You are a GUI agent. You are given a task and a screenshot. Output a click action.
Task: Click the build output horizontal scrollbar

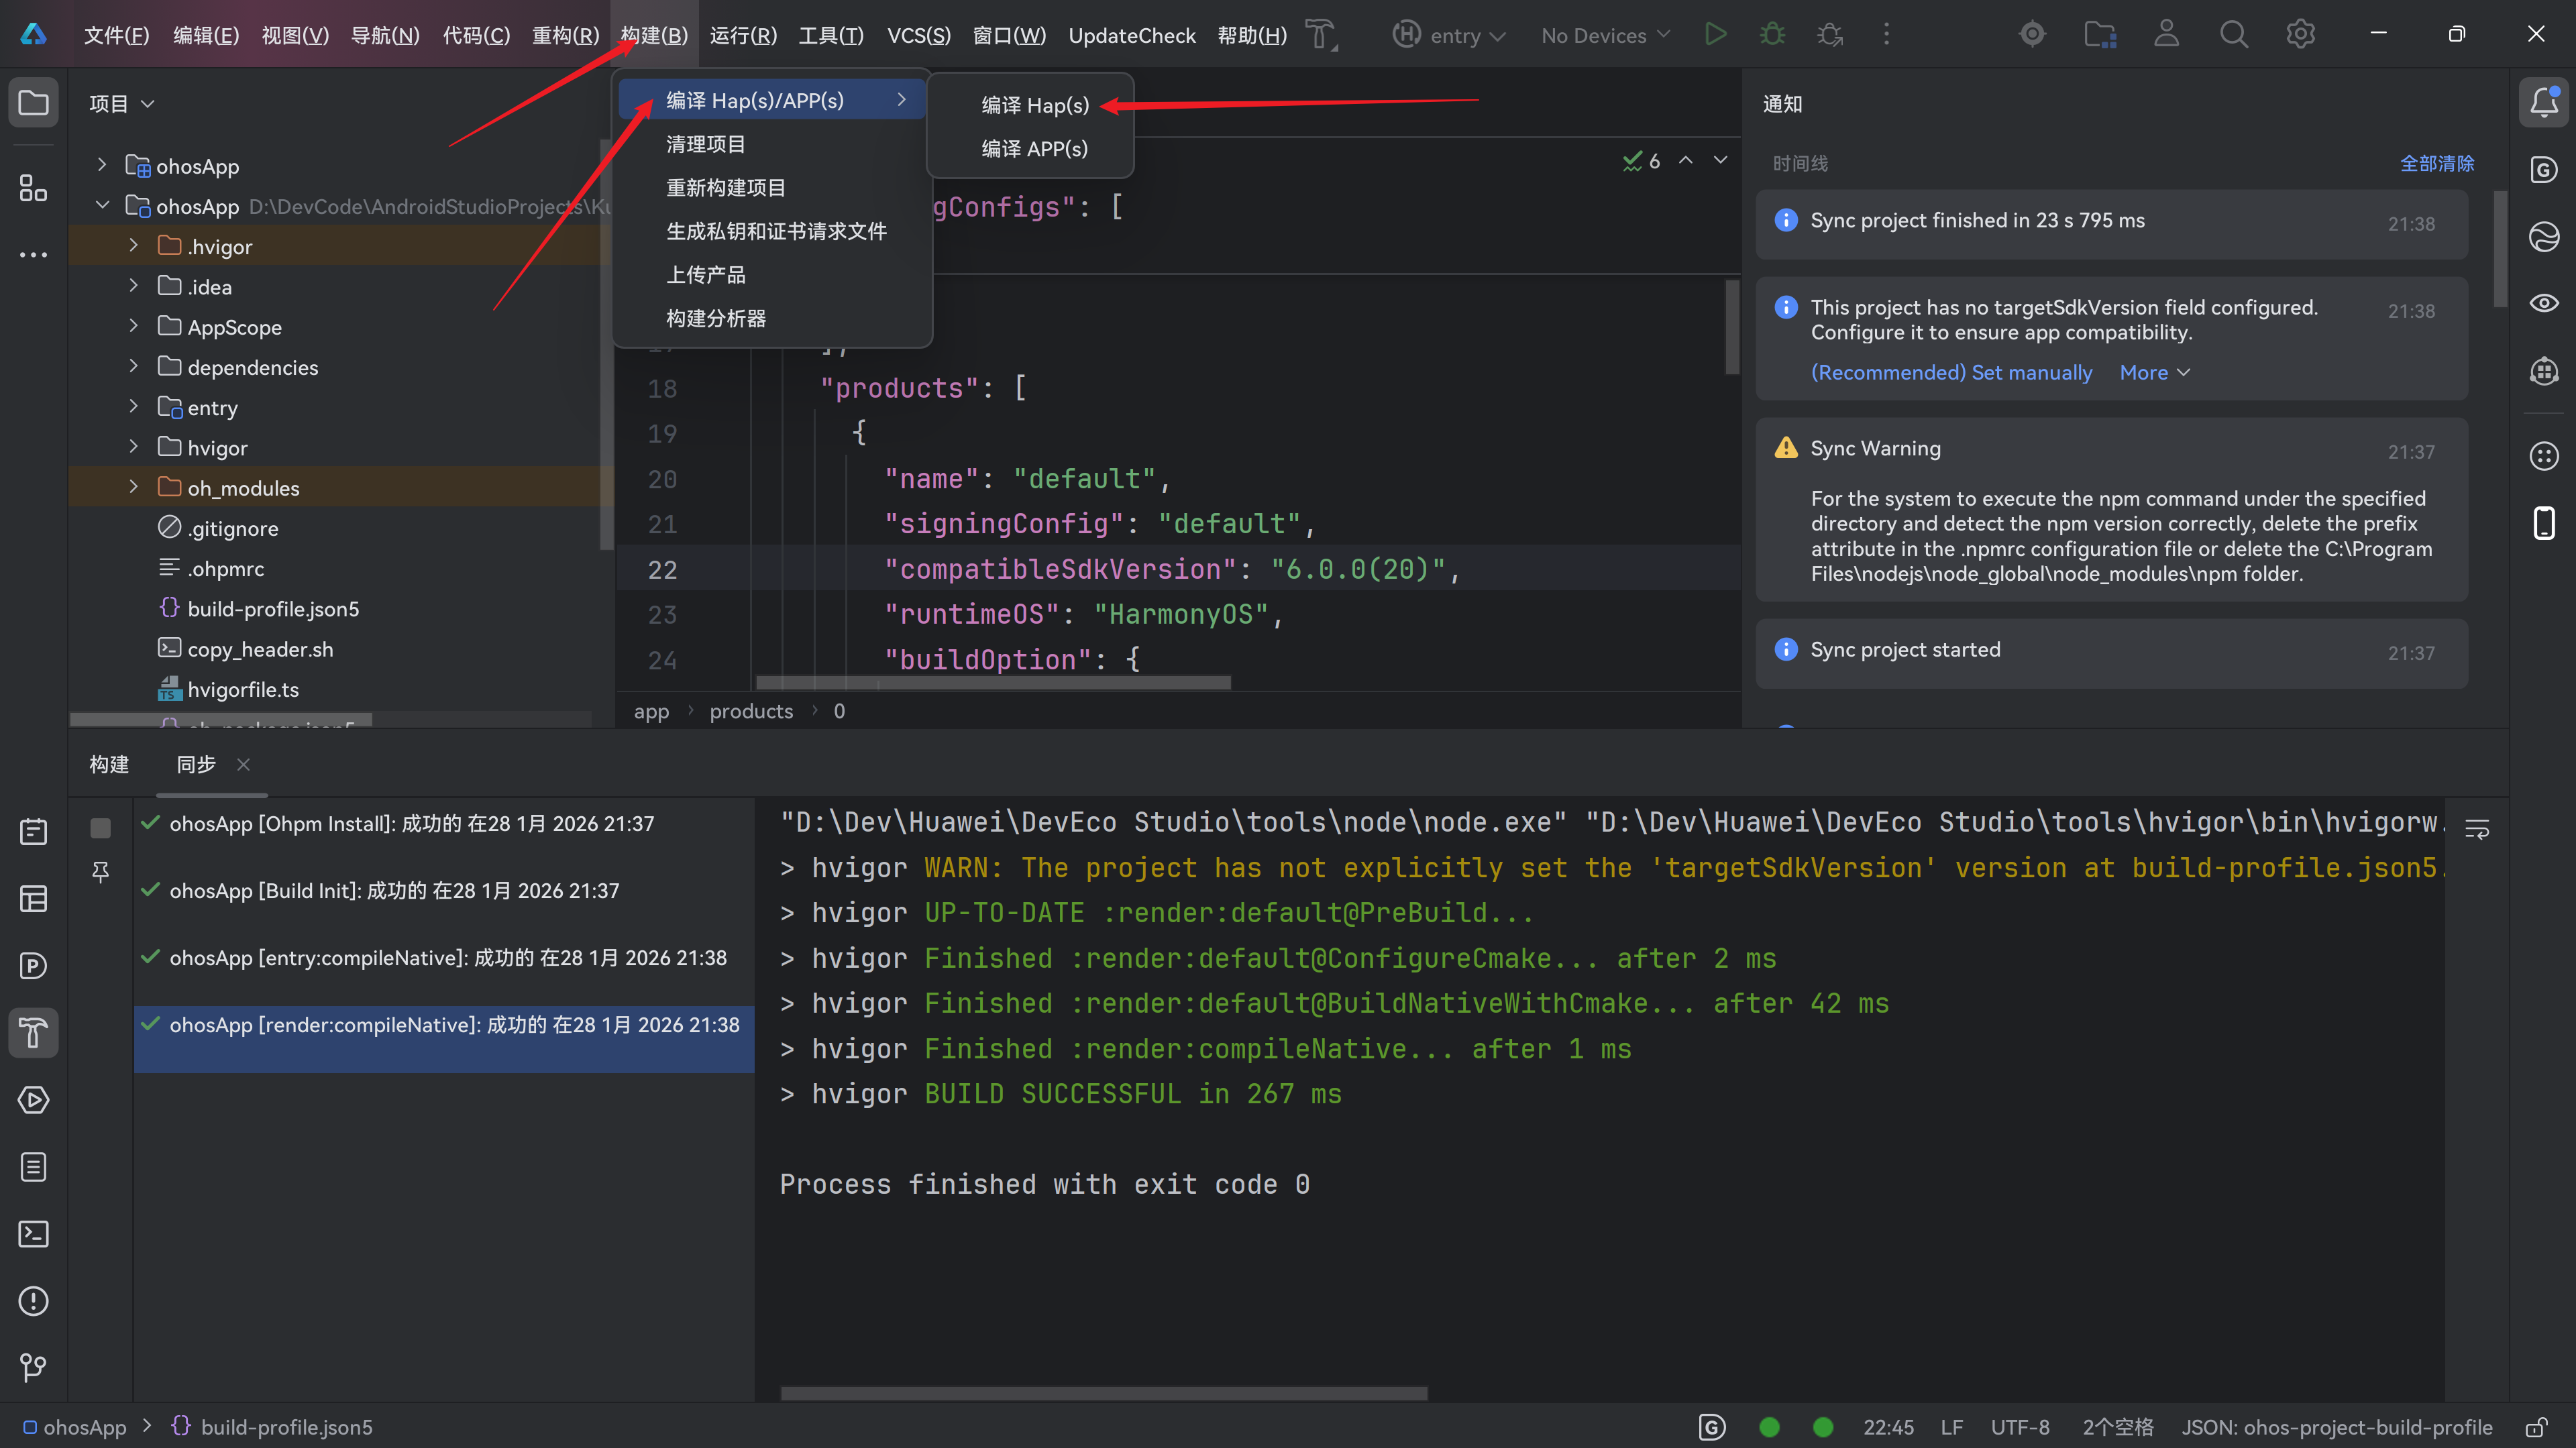pos(1103,1392)
